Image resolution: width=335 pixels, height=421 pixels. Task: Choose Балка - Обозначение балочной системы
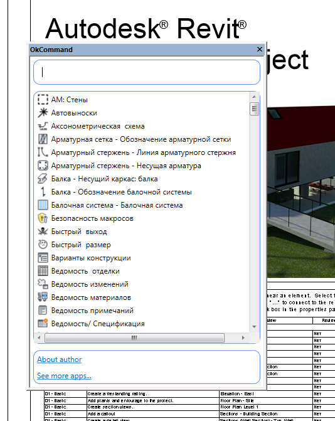tap(121, 192)
